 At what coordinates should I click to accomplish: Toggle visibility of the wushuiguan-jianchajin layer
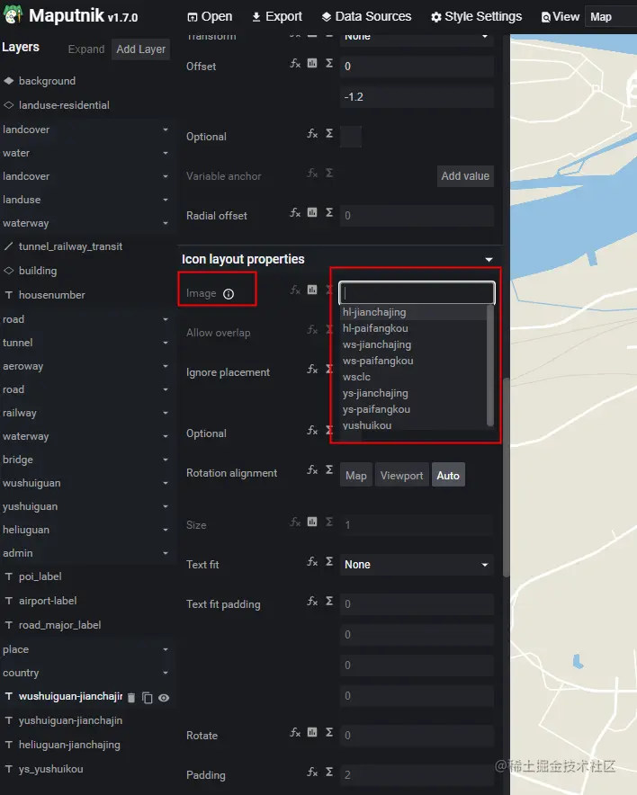coord(164,698)
